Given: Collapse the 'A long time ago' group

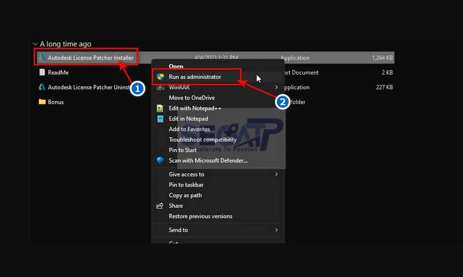Looking at the screenshot, I should tap(35, 44).
